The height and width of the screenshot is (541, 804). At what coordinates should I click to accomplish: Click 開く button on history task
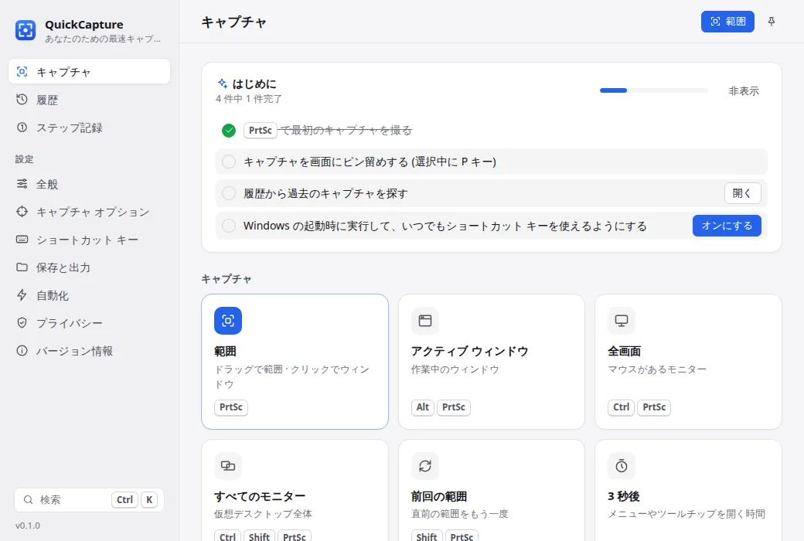[x=742, y=193]
